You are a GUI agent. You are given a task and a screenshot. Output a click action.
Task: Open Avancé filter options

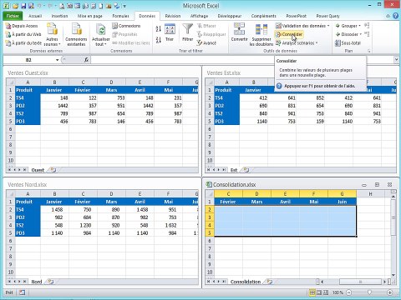coord(206,43)
